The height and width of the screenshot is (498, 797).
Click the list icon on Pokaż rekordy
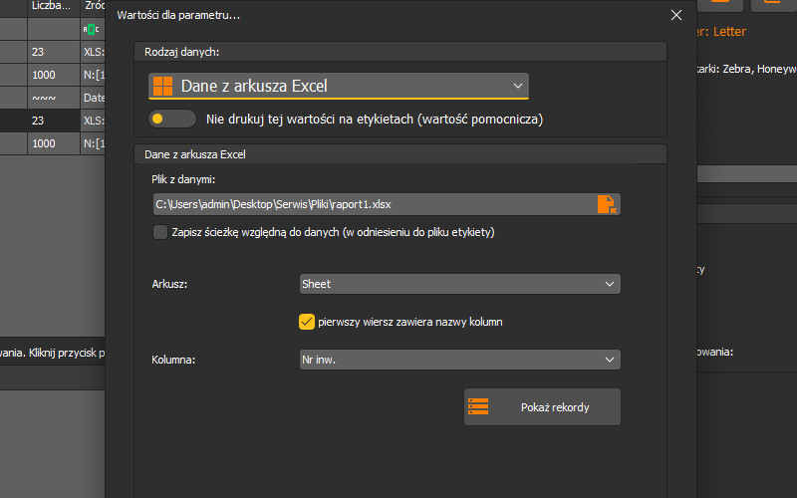(x=478, y=407)
